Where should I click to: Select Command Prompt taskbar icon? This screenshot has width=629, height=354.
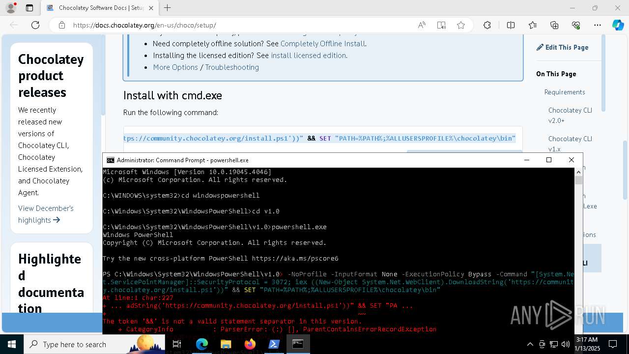click(x=298, y=344)
